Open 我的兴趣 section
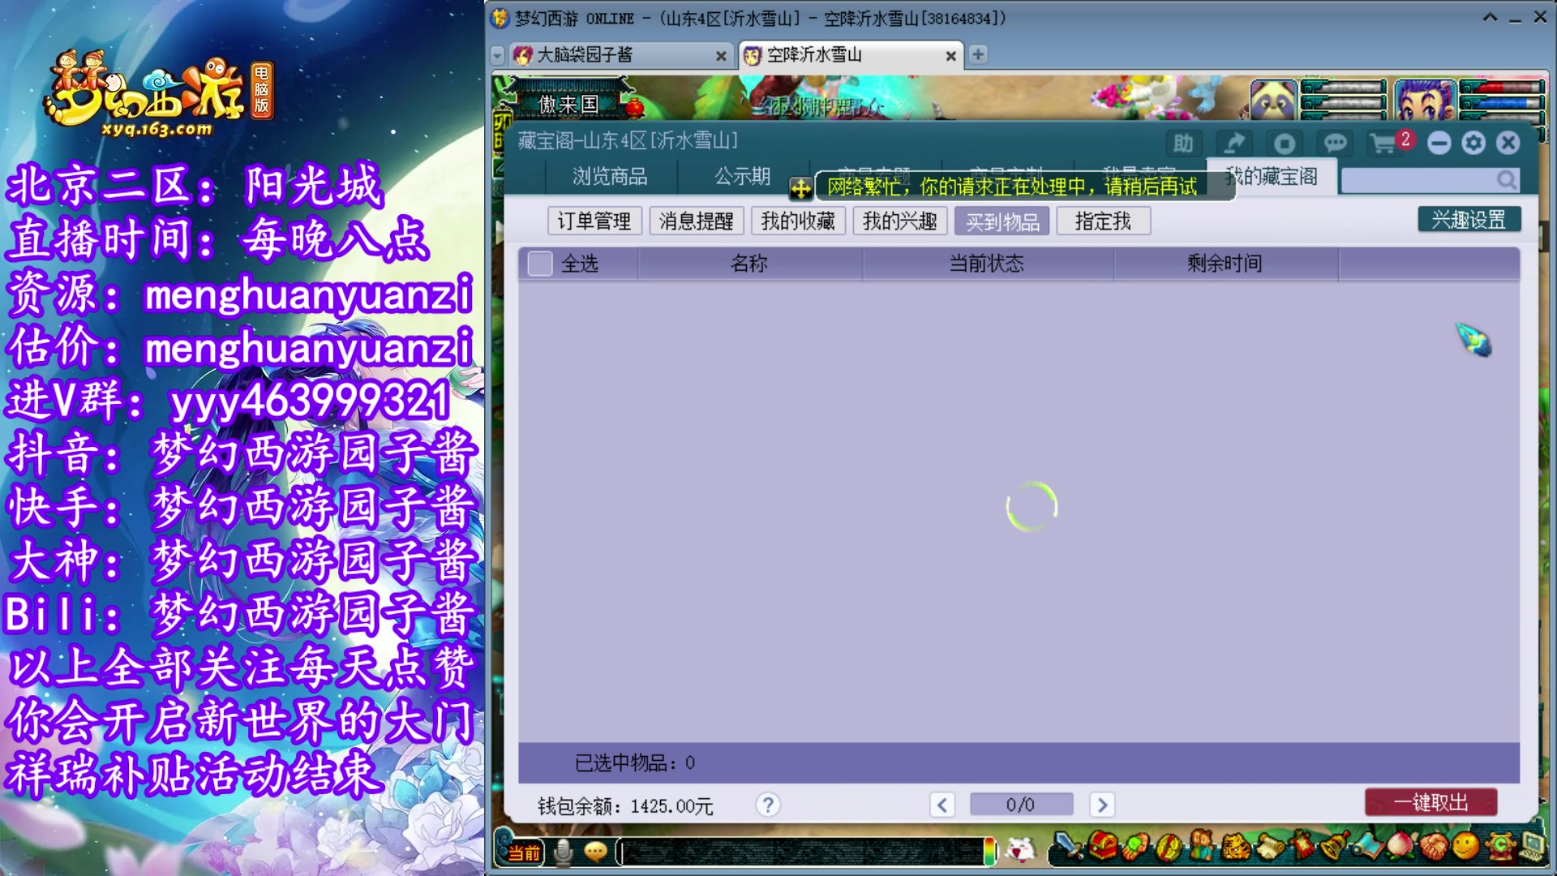Viewport: 1557px width, 876px height. pyautogui.click(x=900, y=221)
